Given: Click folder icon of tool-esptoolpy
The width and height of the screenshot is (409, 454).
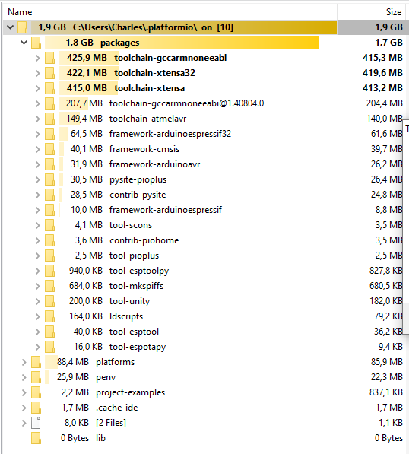Looking at the screenshot, I should tap(49, 271).
